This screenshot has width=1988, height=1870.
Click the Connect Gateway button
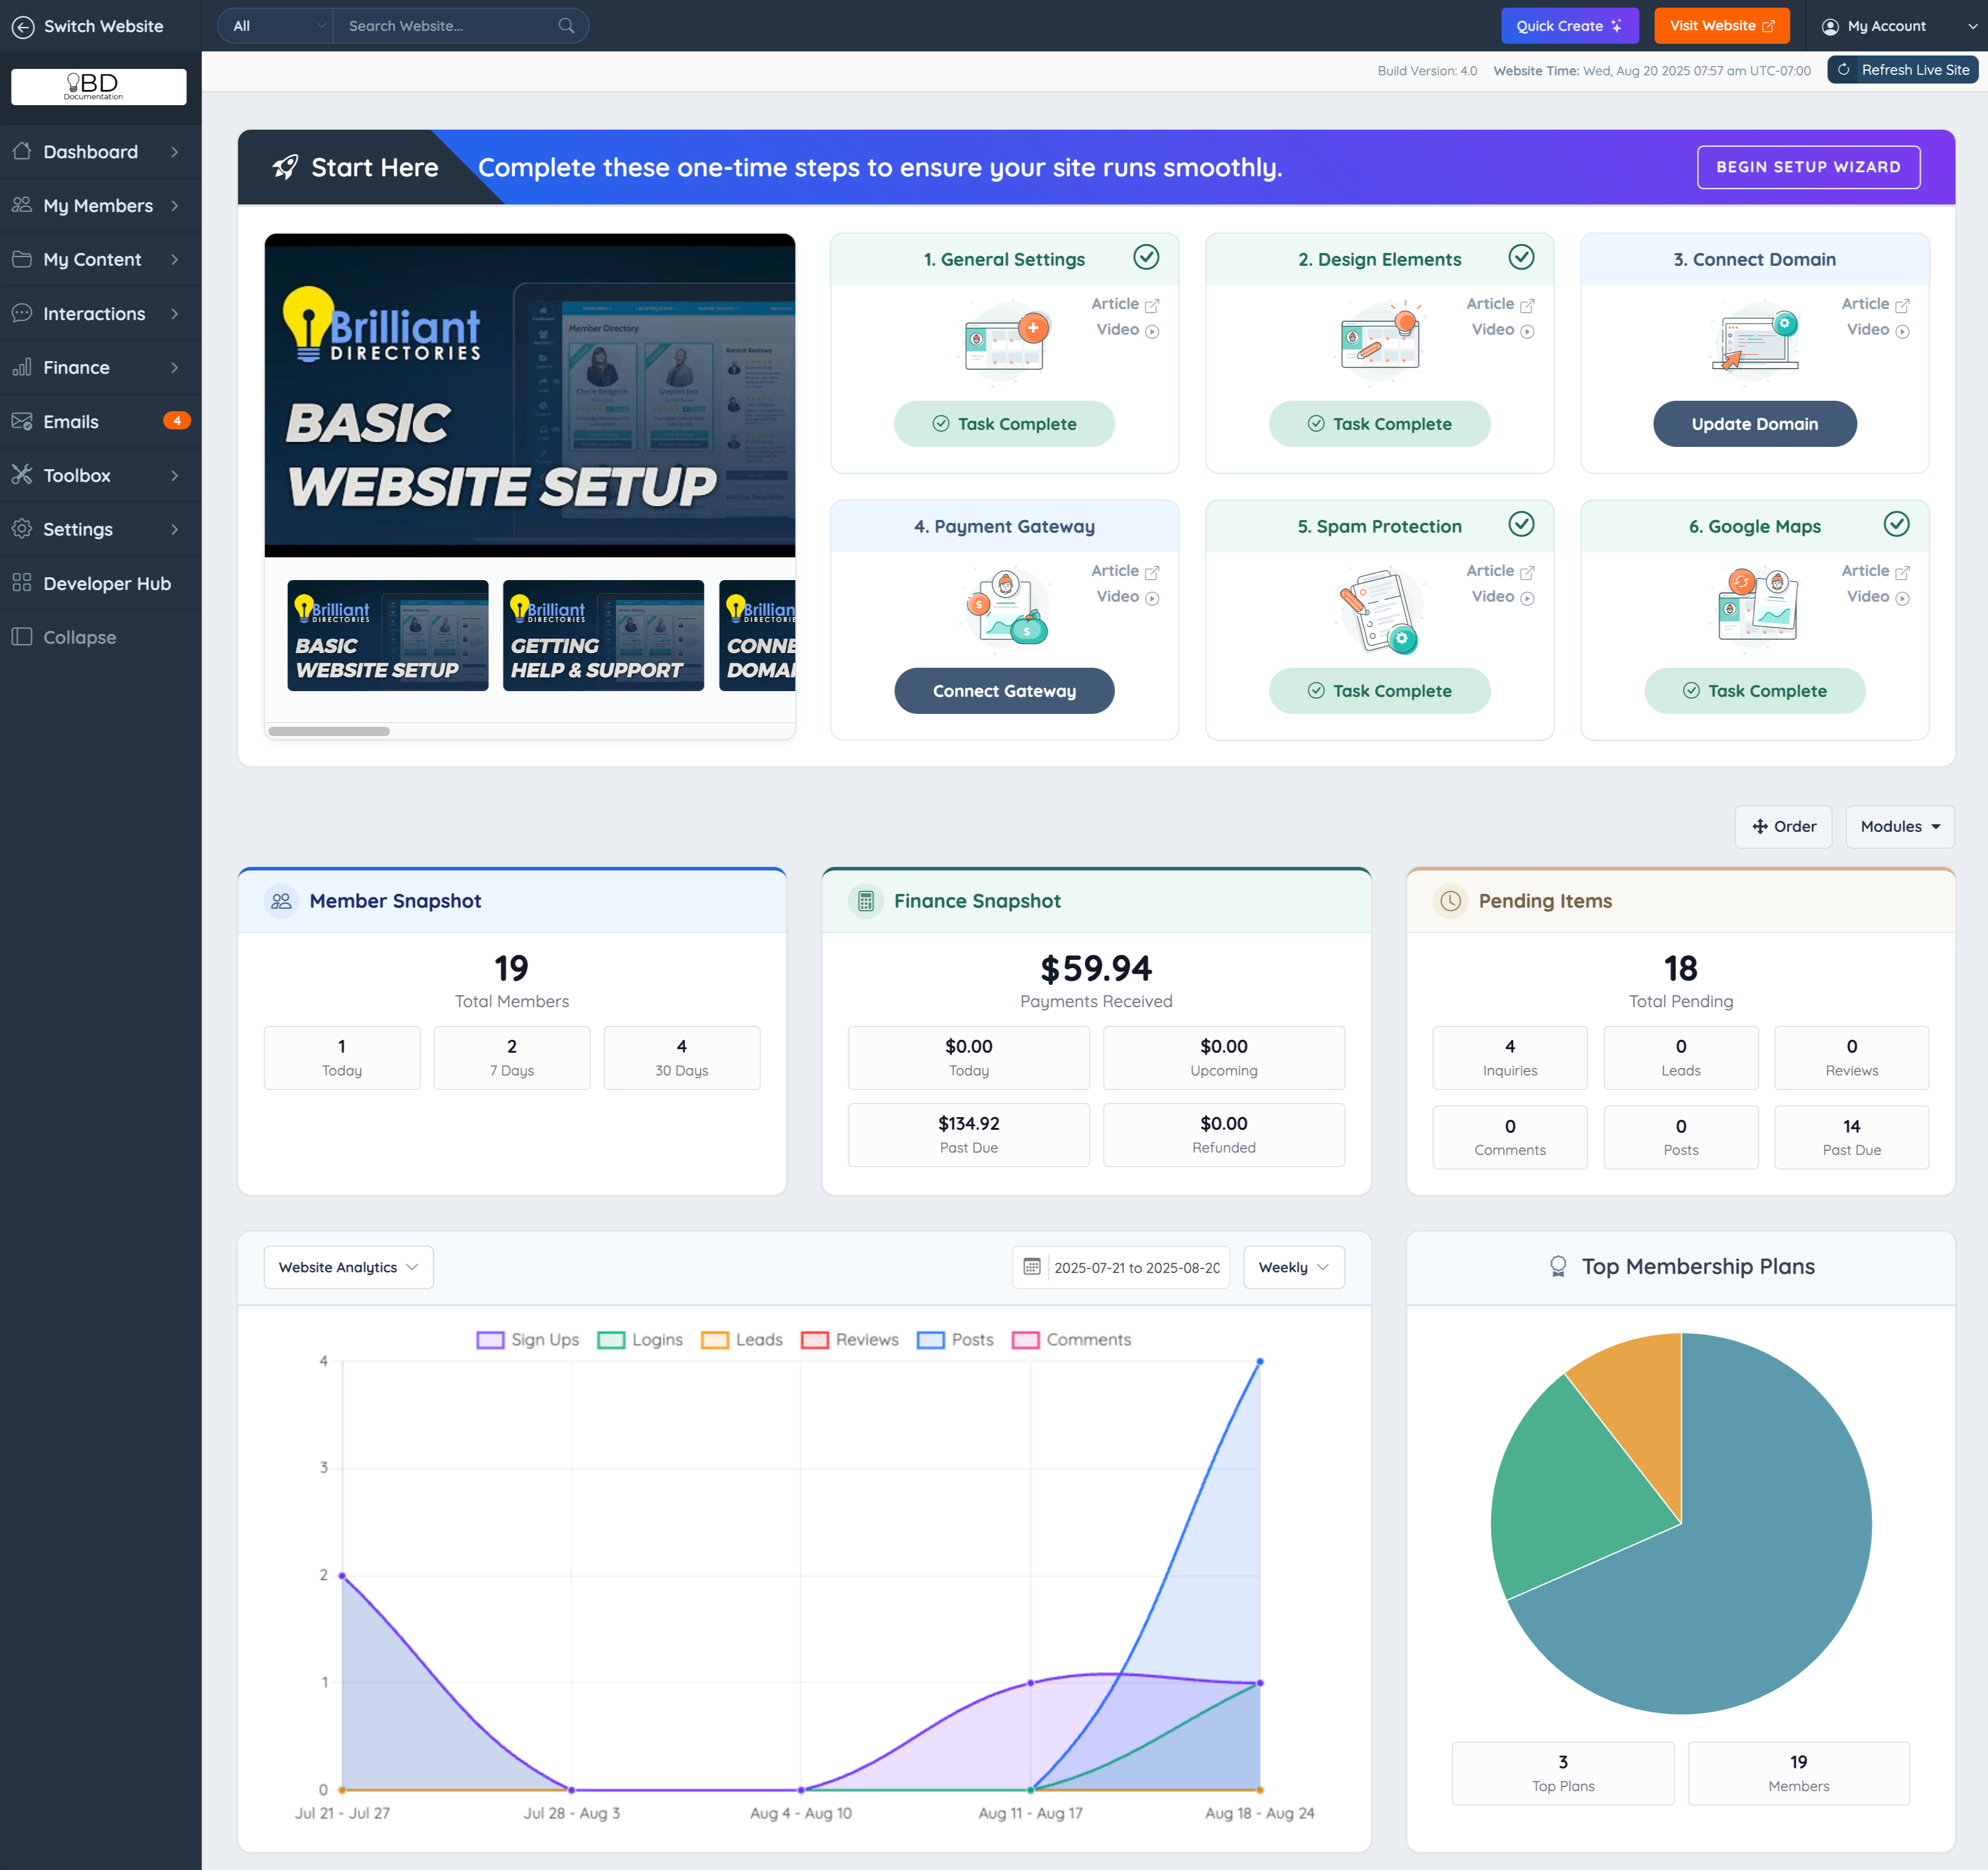point(1003,691)
